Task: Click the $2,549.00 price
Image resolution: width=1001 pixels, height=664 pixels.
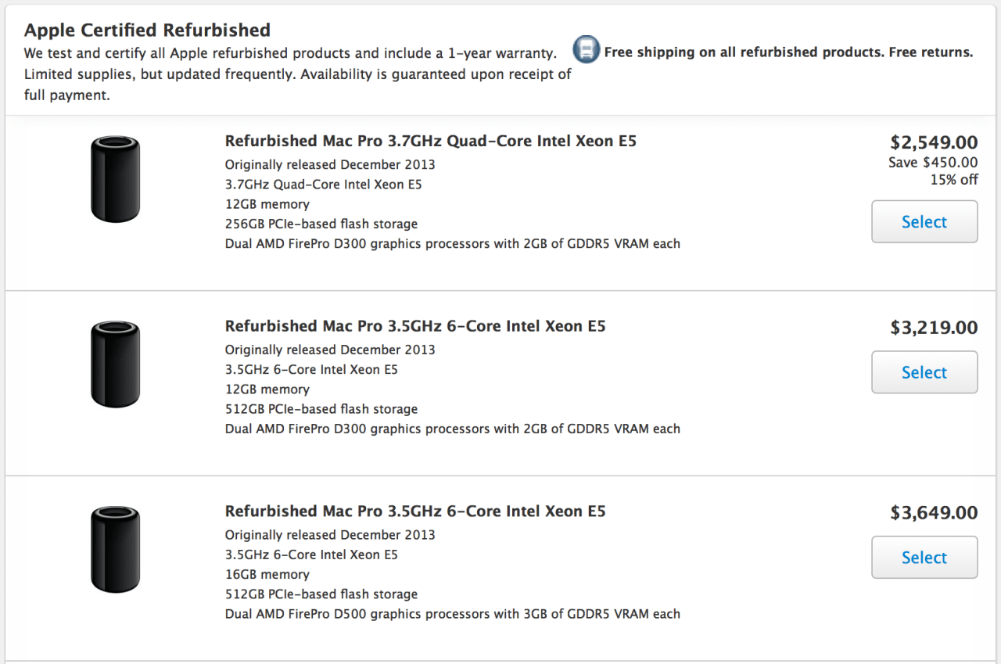Action: (934, 142)
